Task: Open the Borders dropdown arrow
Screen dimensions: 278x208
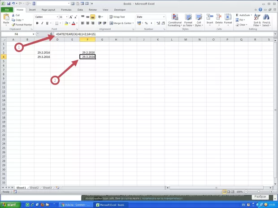Action: click(x=60, y=23)
